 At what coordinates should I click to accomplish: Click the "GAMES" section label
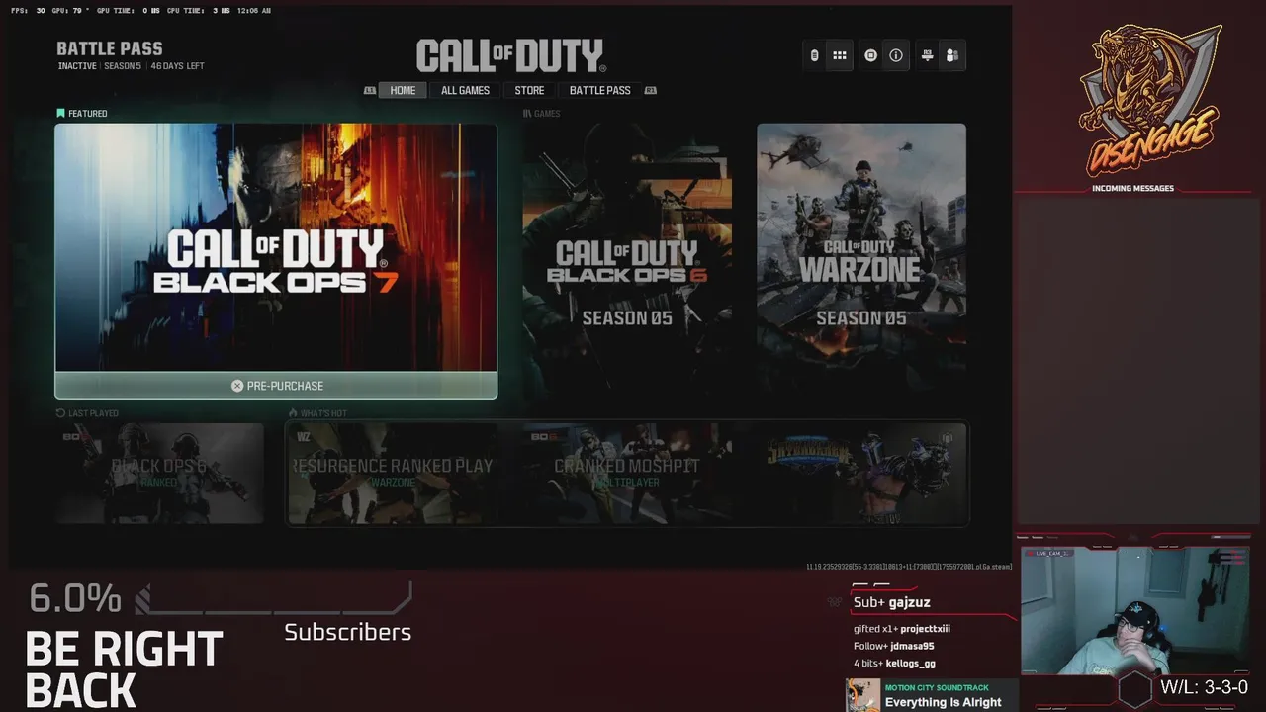coord(547,114)
